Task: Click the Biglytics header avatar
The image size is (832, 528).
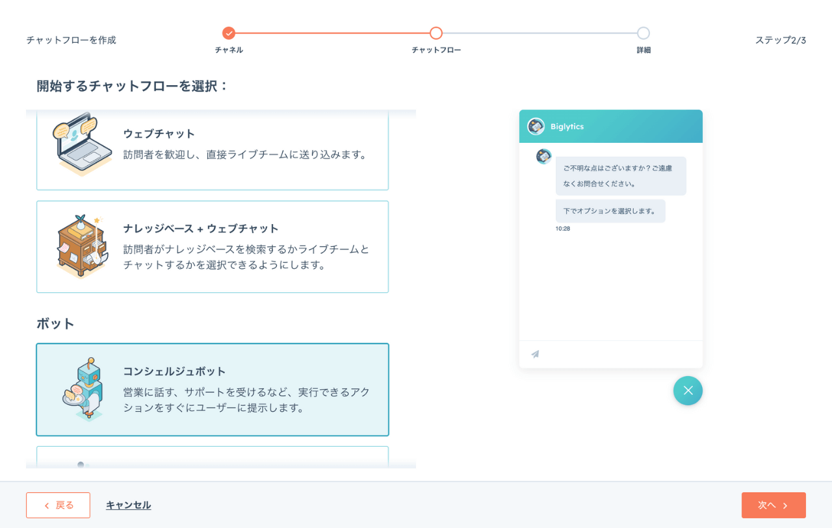Action: coord(536,127)
